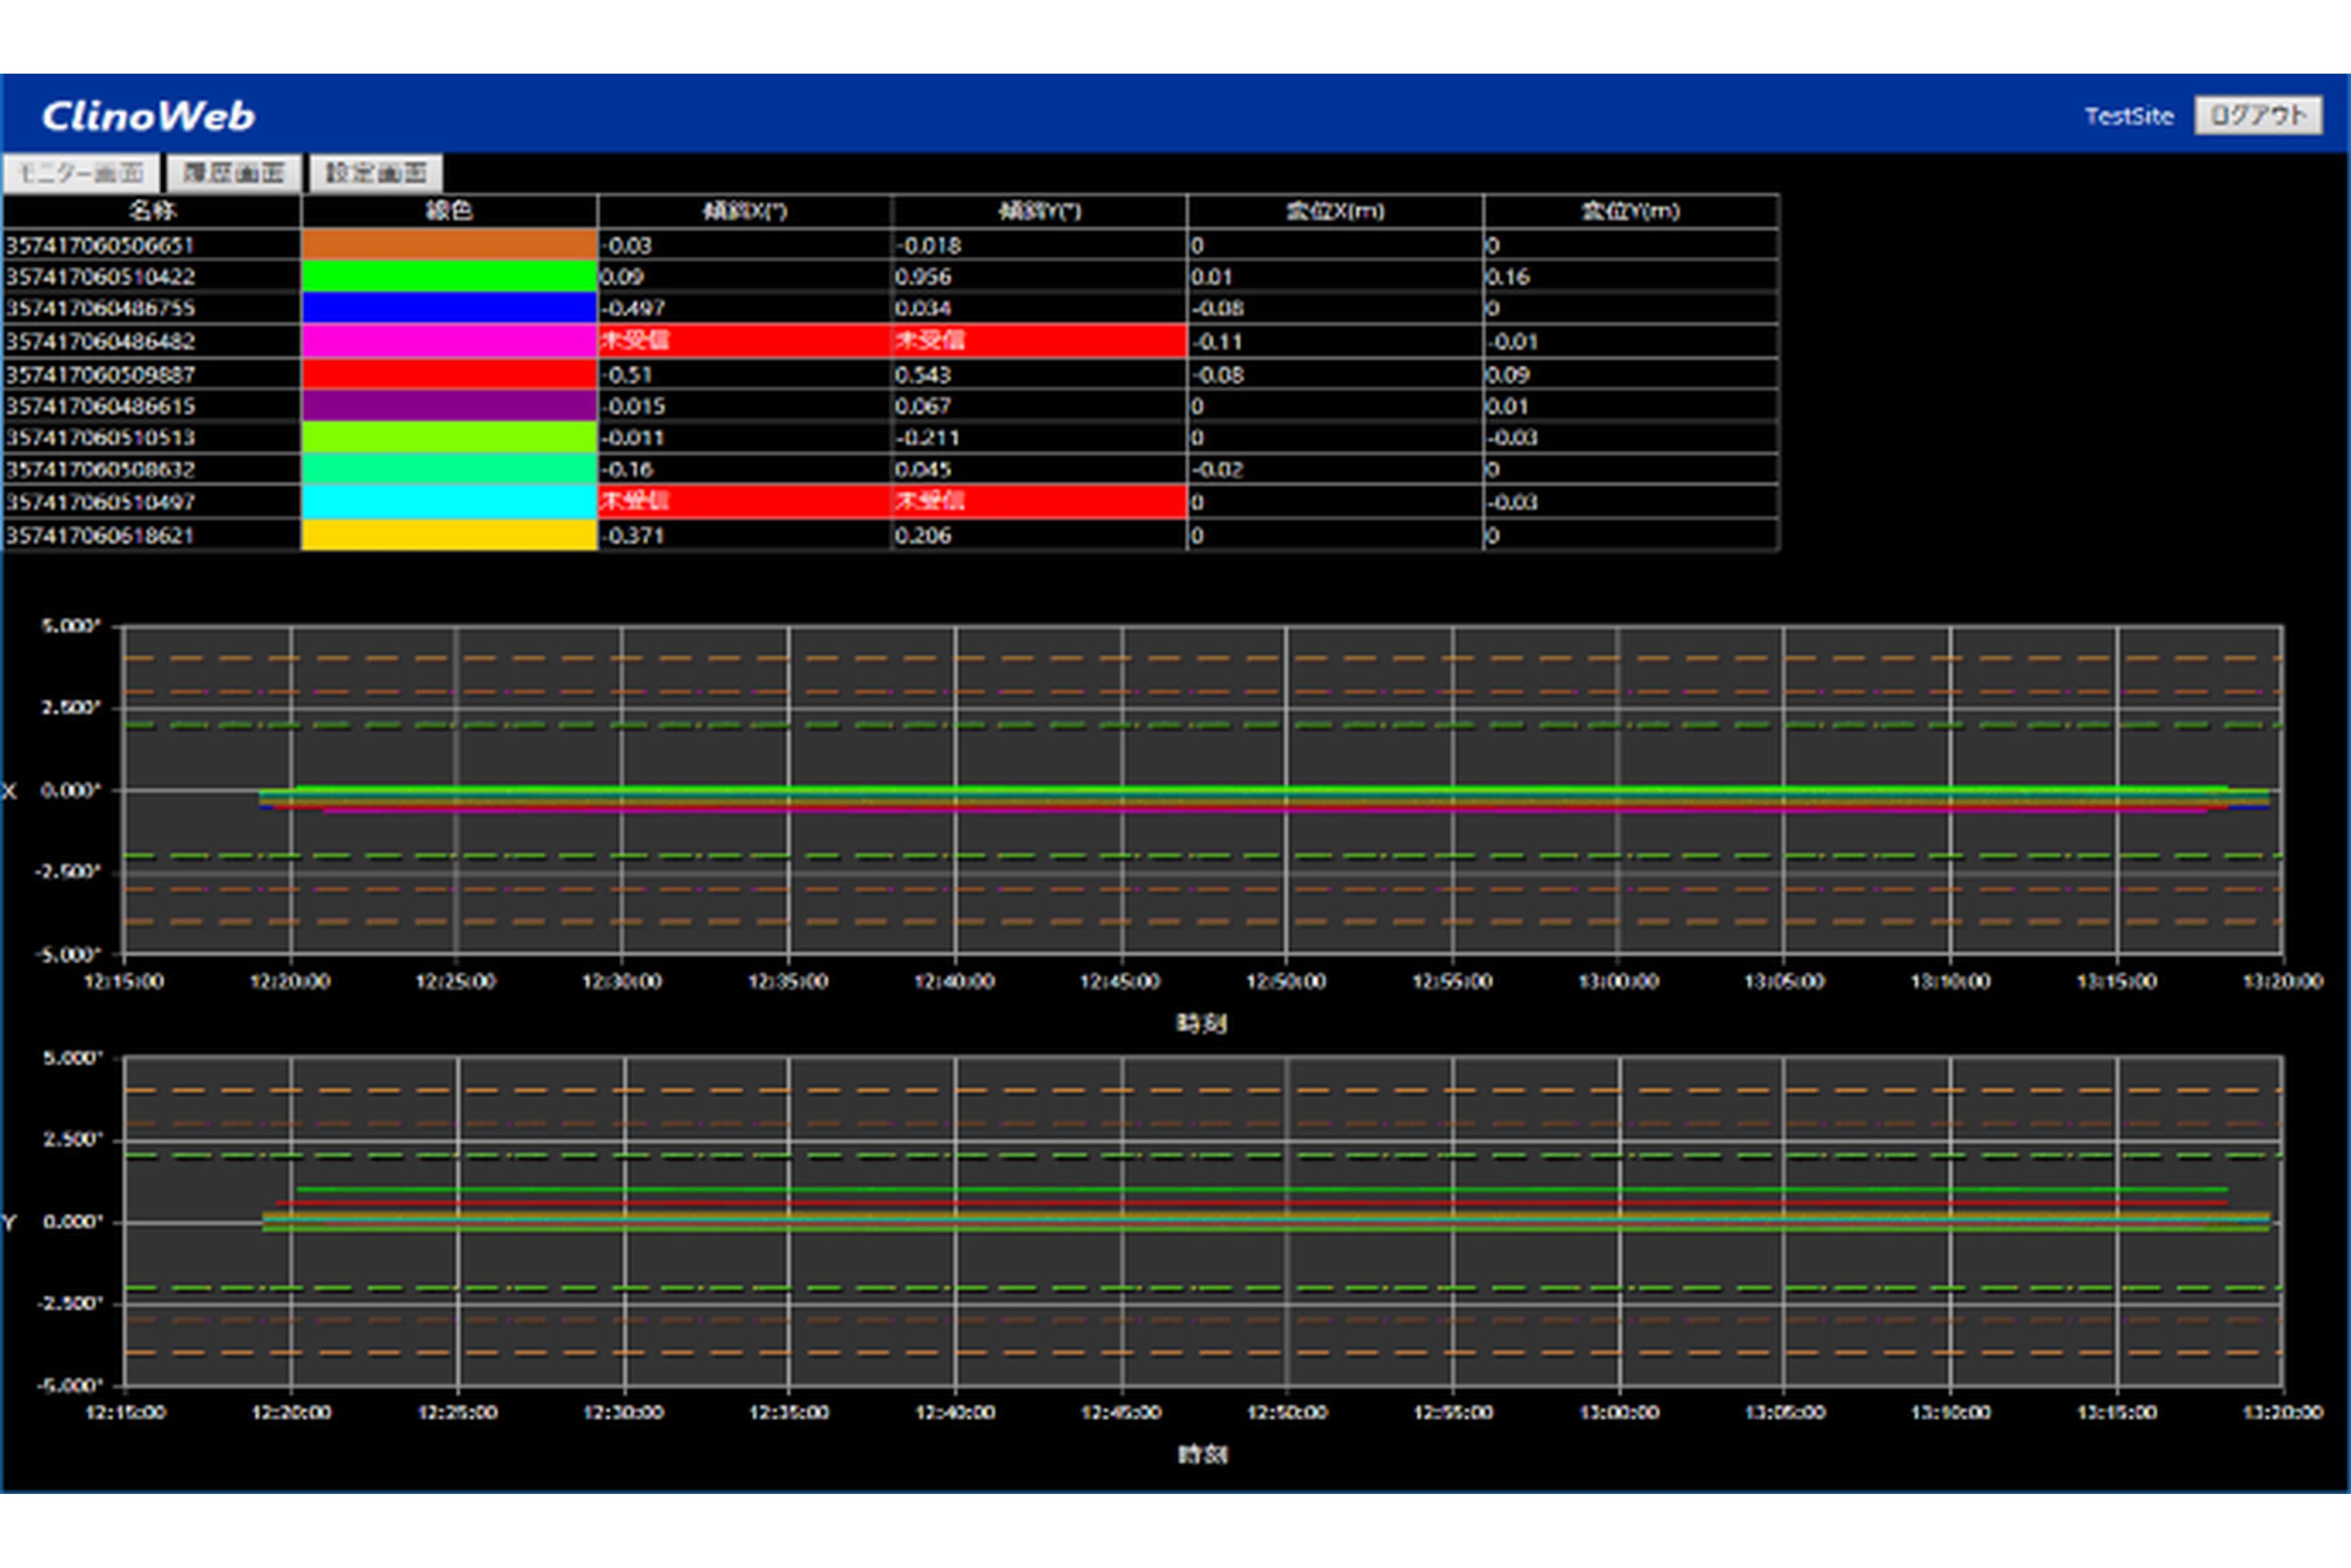Open the モニター画面 tab

[80, 173]
